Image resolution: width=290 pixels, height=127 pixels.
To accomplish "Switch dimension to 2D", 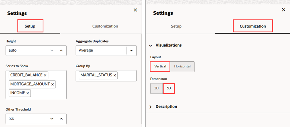I will pyautogui.click(x=156, y=88).
